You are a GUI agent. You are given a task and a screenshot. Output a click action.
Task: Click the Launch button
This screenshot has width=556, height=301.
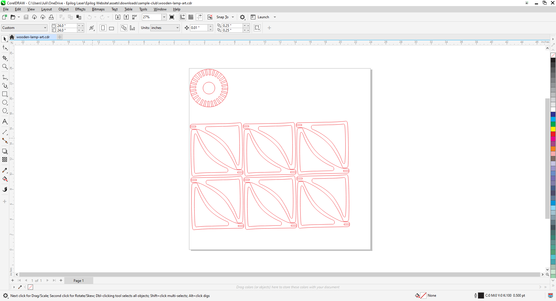click(260, 17)
